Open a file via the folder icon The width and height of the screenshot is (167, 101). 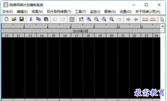click(14, 19)
